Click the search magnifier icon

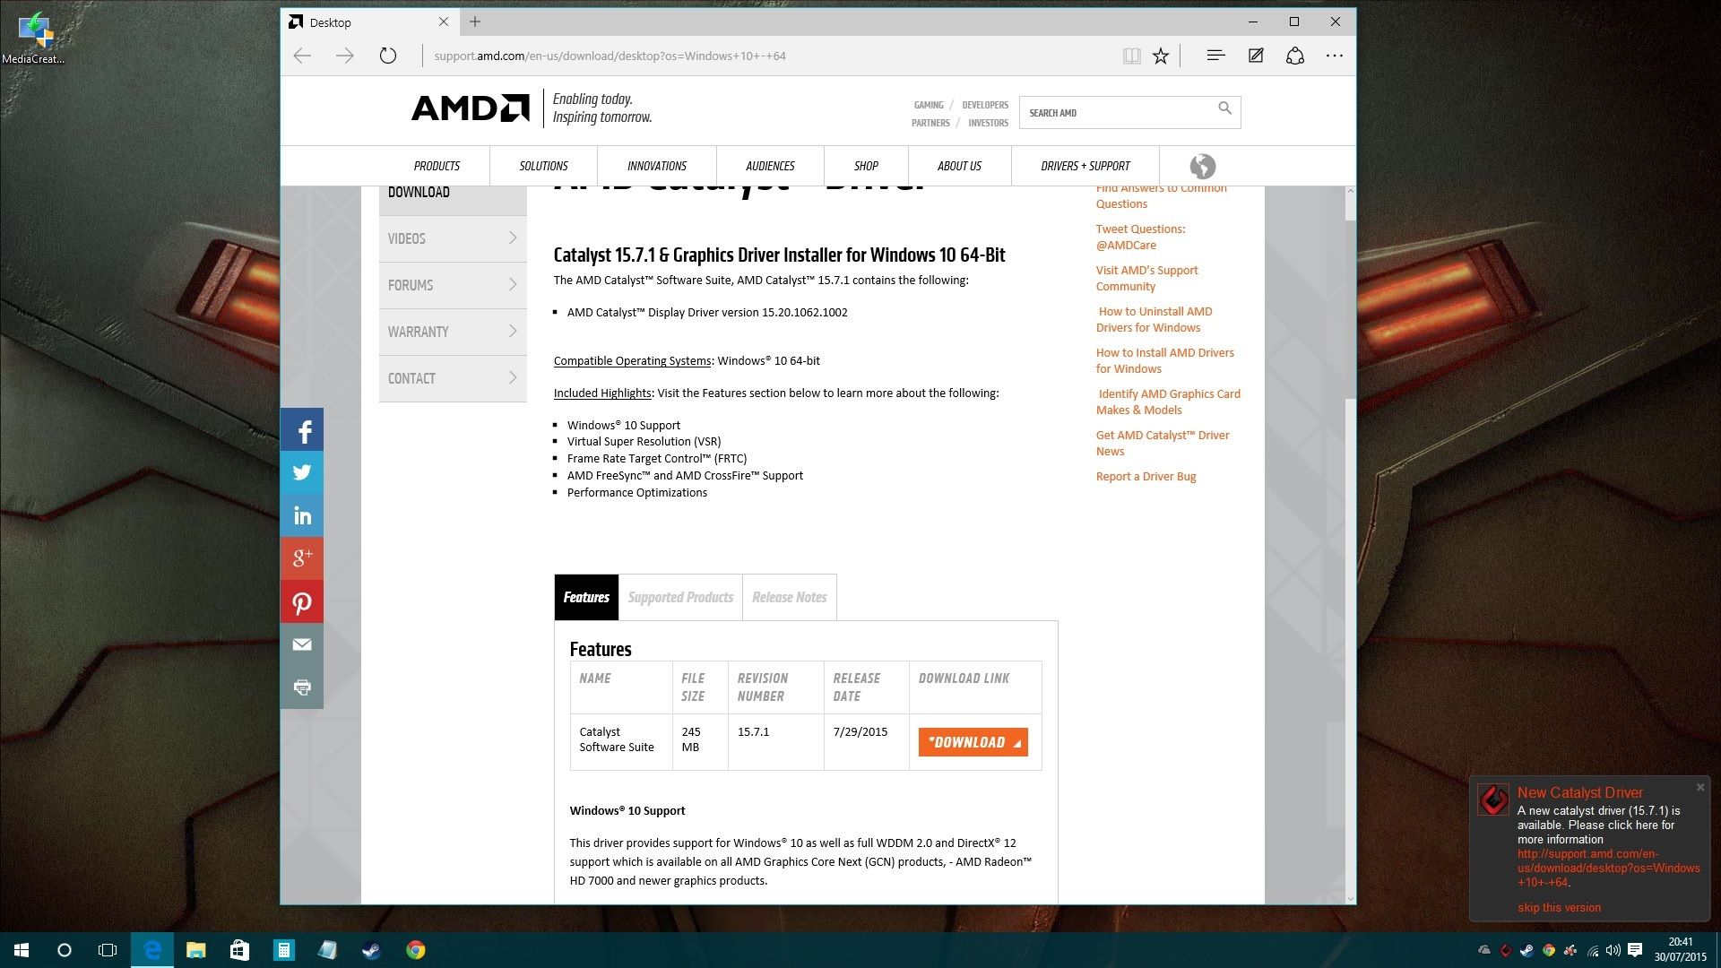[x=1224, y=108]
